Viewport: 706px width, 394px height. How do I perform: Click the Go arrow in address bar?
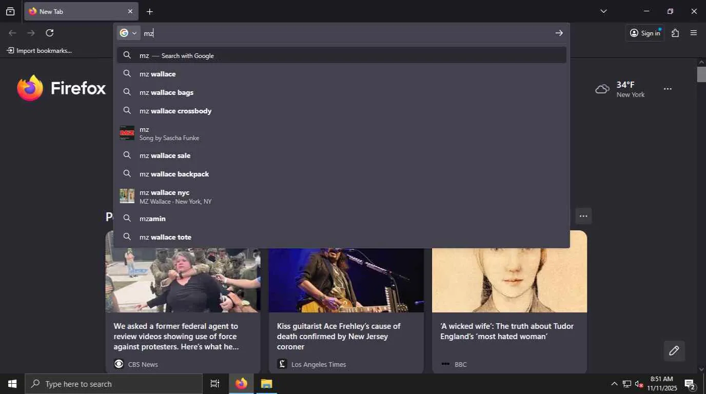click(x=559, y=33)
